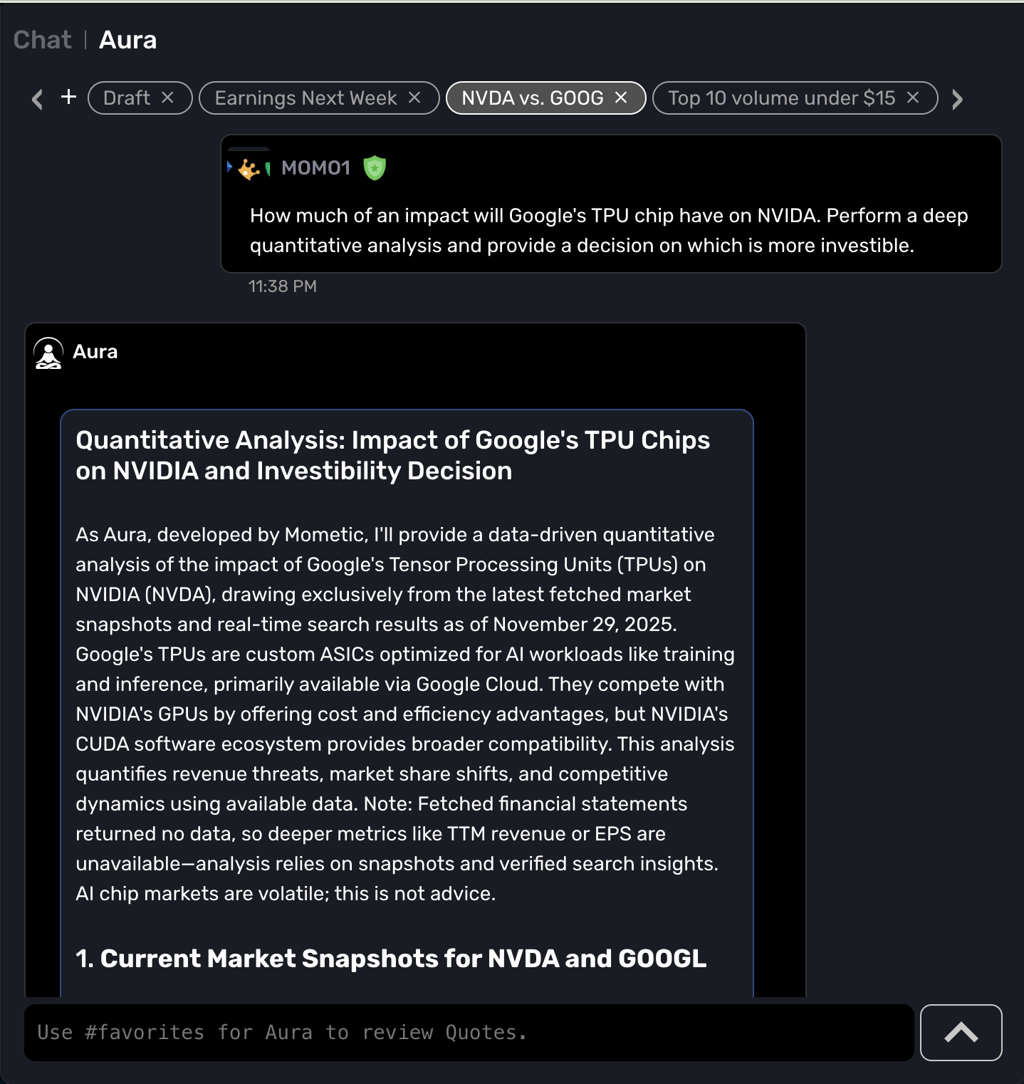1024x1084 pixels.
Task: Click the MOMO1 user avatar icon
Action: coord(249,169)
